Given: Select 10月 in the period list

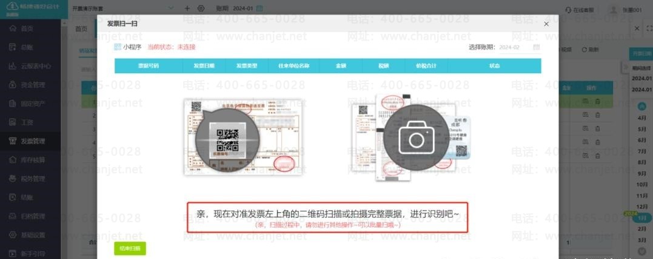Looking at the screenshot, I should [641, 185].
